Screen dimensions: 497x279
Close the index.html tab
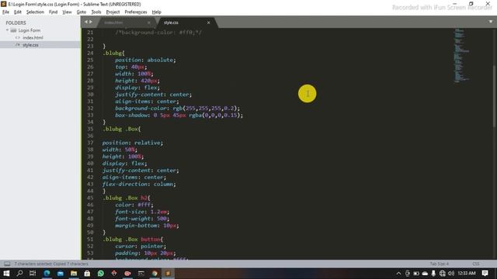tap(148, 22)
